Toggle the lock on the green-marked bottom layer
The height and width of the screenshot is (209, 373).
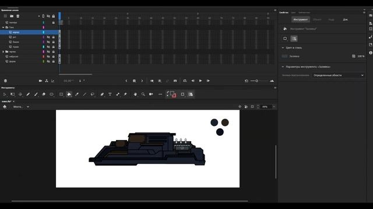click(54, 62)
